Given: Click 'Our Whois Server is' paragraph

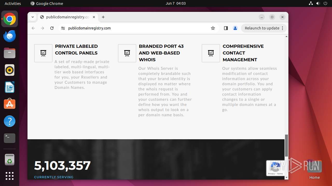Looking at the screenshot, I should (165, 92).
